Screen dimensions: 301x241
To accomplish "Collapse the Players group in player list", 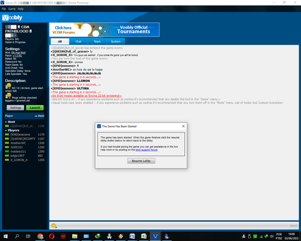I will tap(6, 130).
